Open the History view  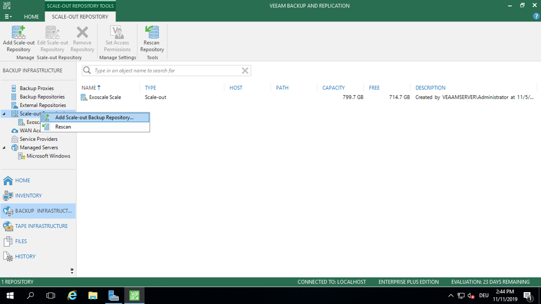pyautogui.click(x=25, y=257)
